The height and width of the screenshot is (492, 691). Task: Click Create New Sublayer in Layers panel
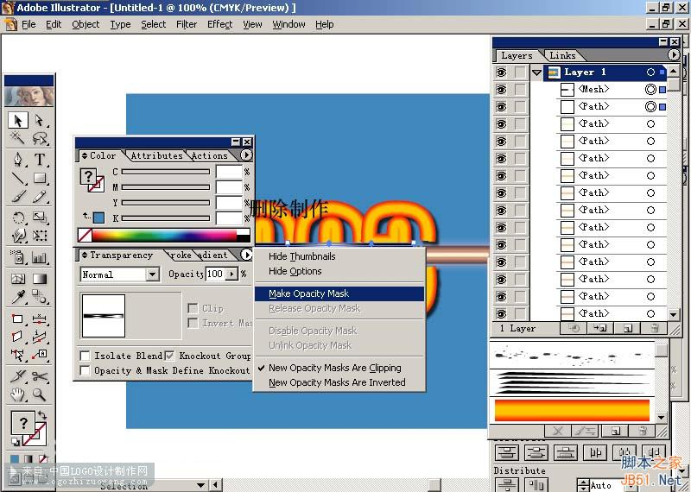[x=600, y=328]
